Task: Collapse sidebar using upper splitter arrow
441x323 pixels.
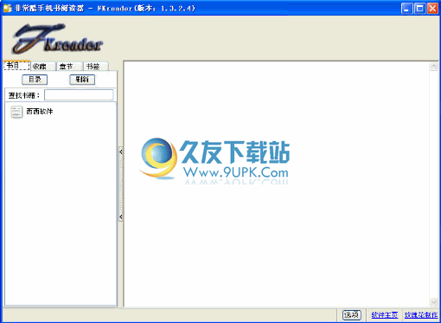Action: point(121,152)
